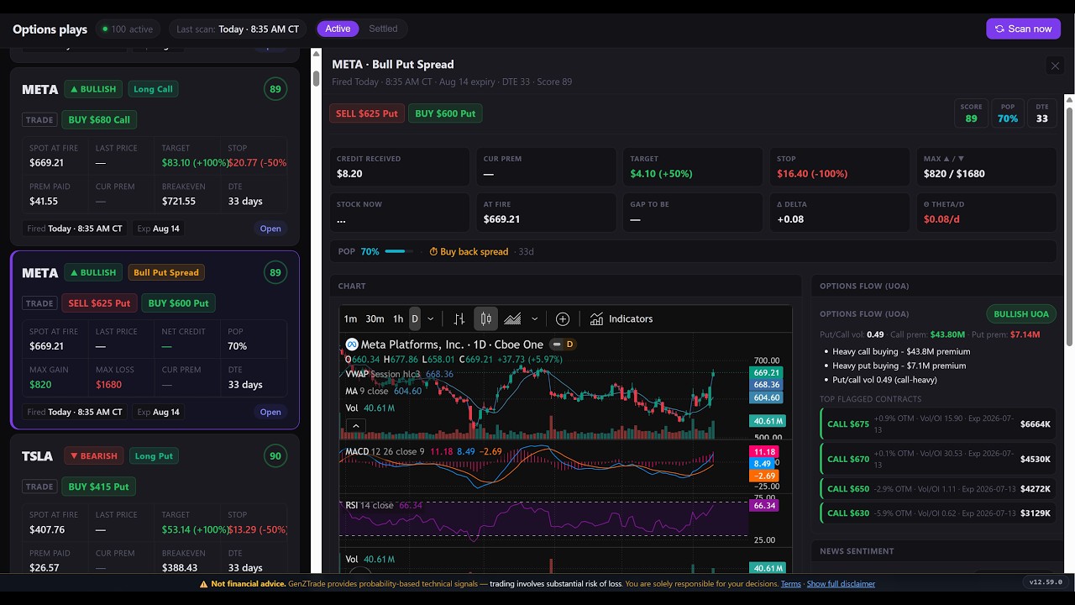
Task: Toggle the Active plays filter
Action: pos(338,29)
